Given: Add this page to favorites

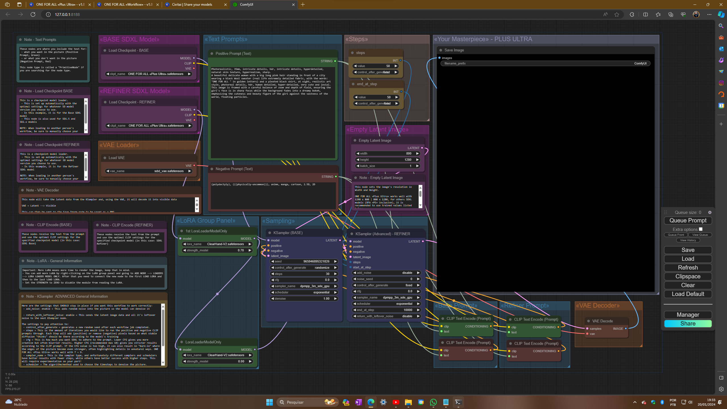Looking at the screenshot, I should pos(617,14).
